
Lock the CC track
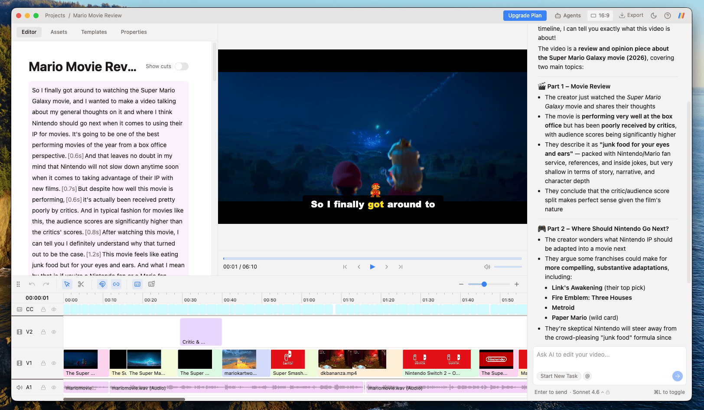tap(43, 309)
